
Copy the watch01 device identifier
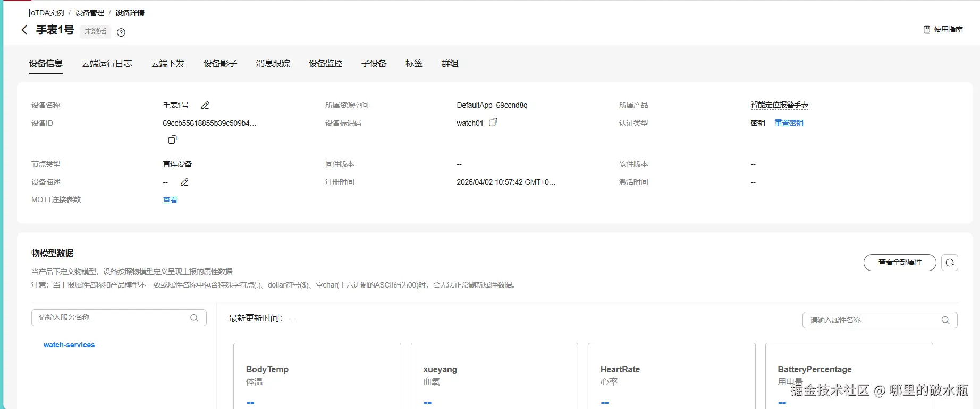pos(493,123)
